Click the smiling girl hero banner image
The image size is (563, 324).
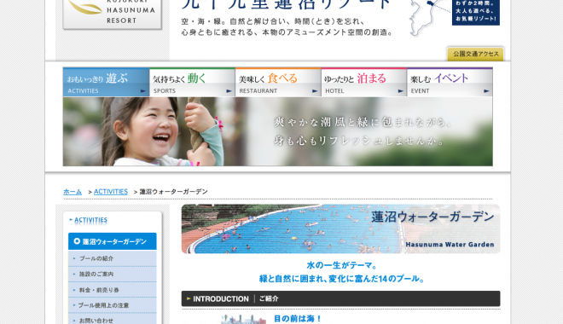(278, 131)
